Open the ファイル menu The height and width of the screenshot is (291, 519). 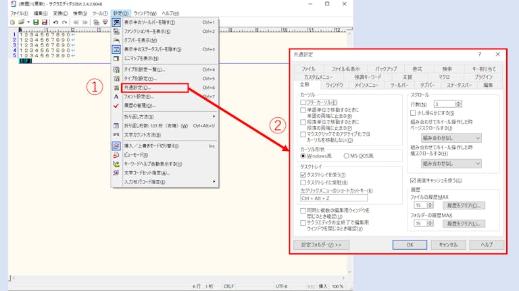(x=19, y=13)
